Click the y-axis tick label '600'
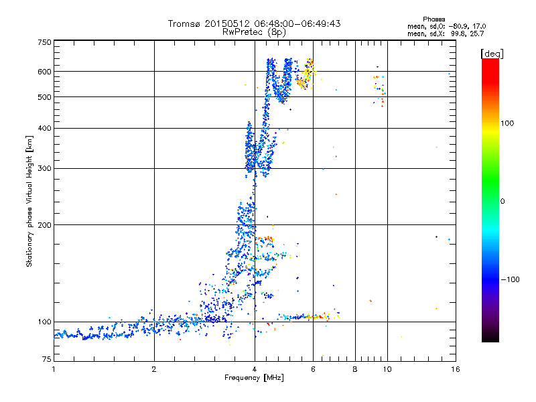 click(45, 72)
